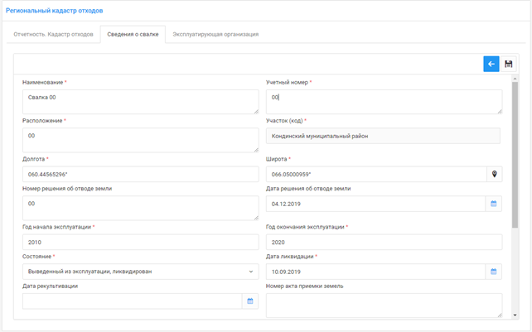Click the Расположение text area
Screen dimensions: 532x332
139,139
